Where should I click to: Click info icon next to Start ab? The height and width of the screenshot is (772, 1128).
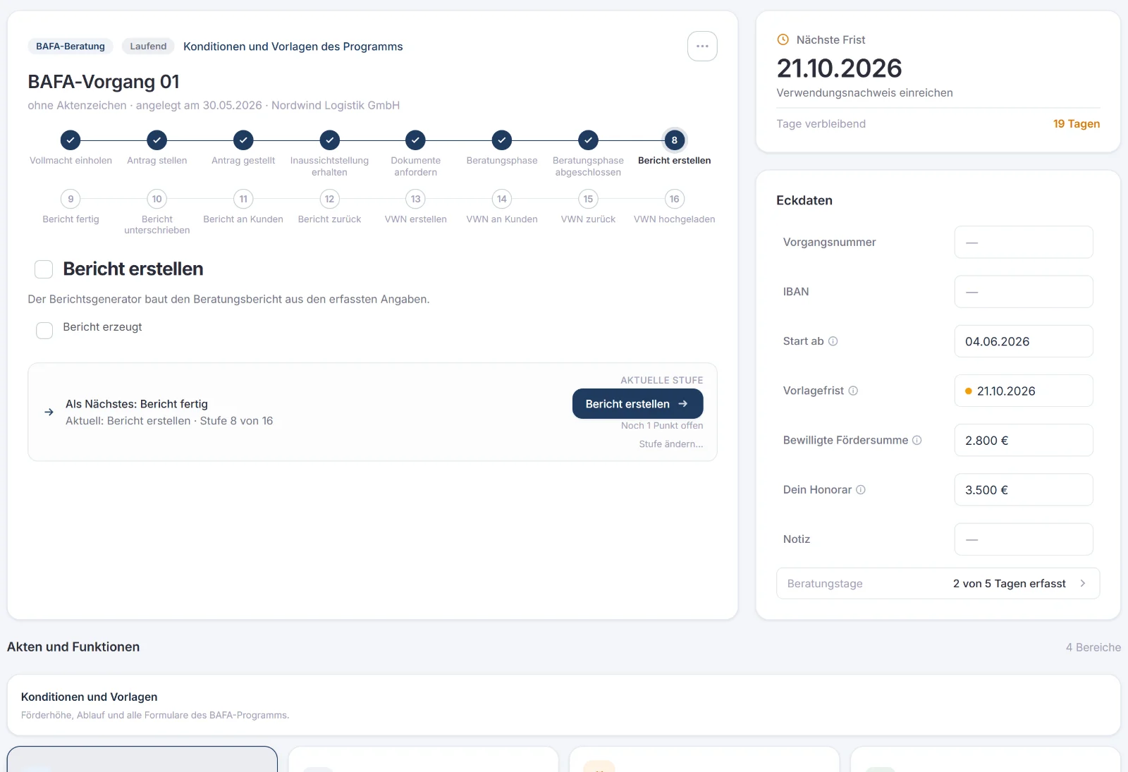[833, 341]
